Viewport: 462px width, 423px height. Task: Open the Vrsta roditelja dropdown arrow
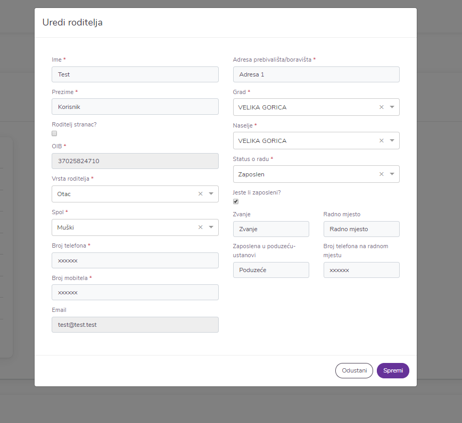(x=211, y=194)
